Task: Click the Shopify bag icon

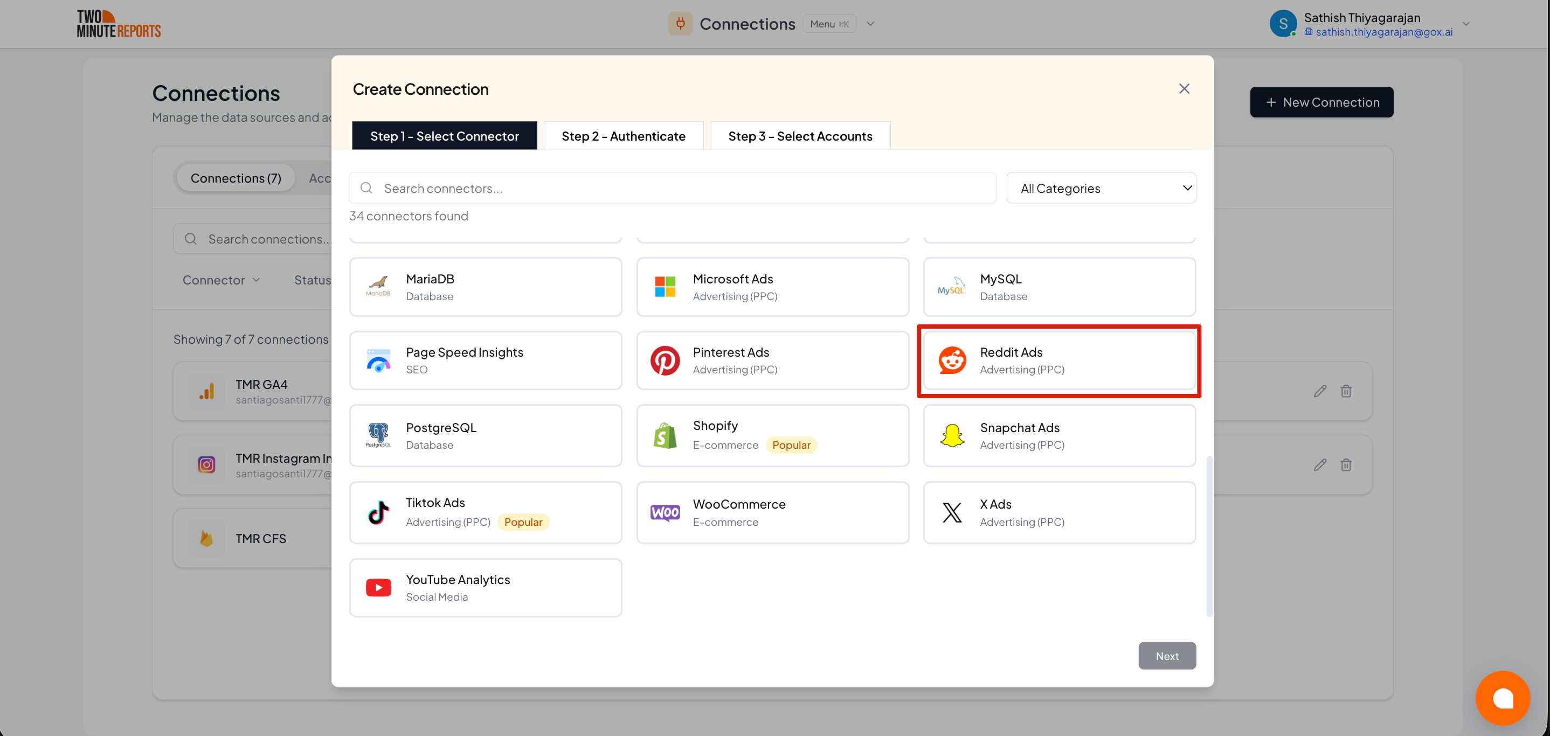Action: 665,435
